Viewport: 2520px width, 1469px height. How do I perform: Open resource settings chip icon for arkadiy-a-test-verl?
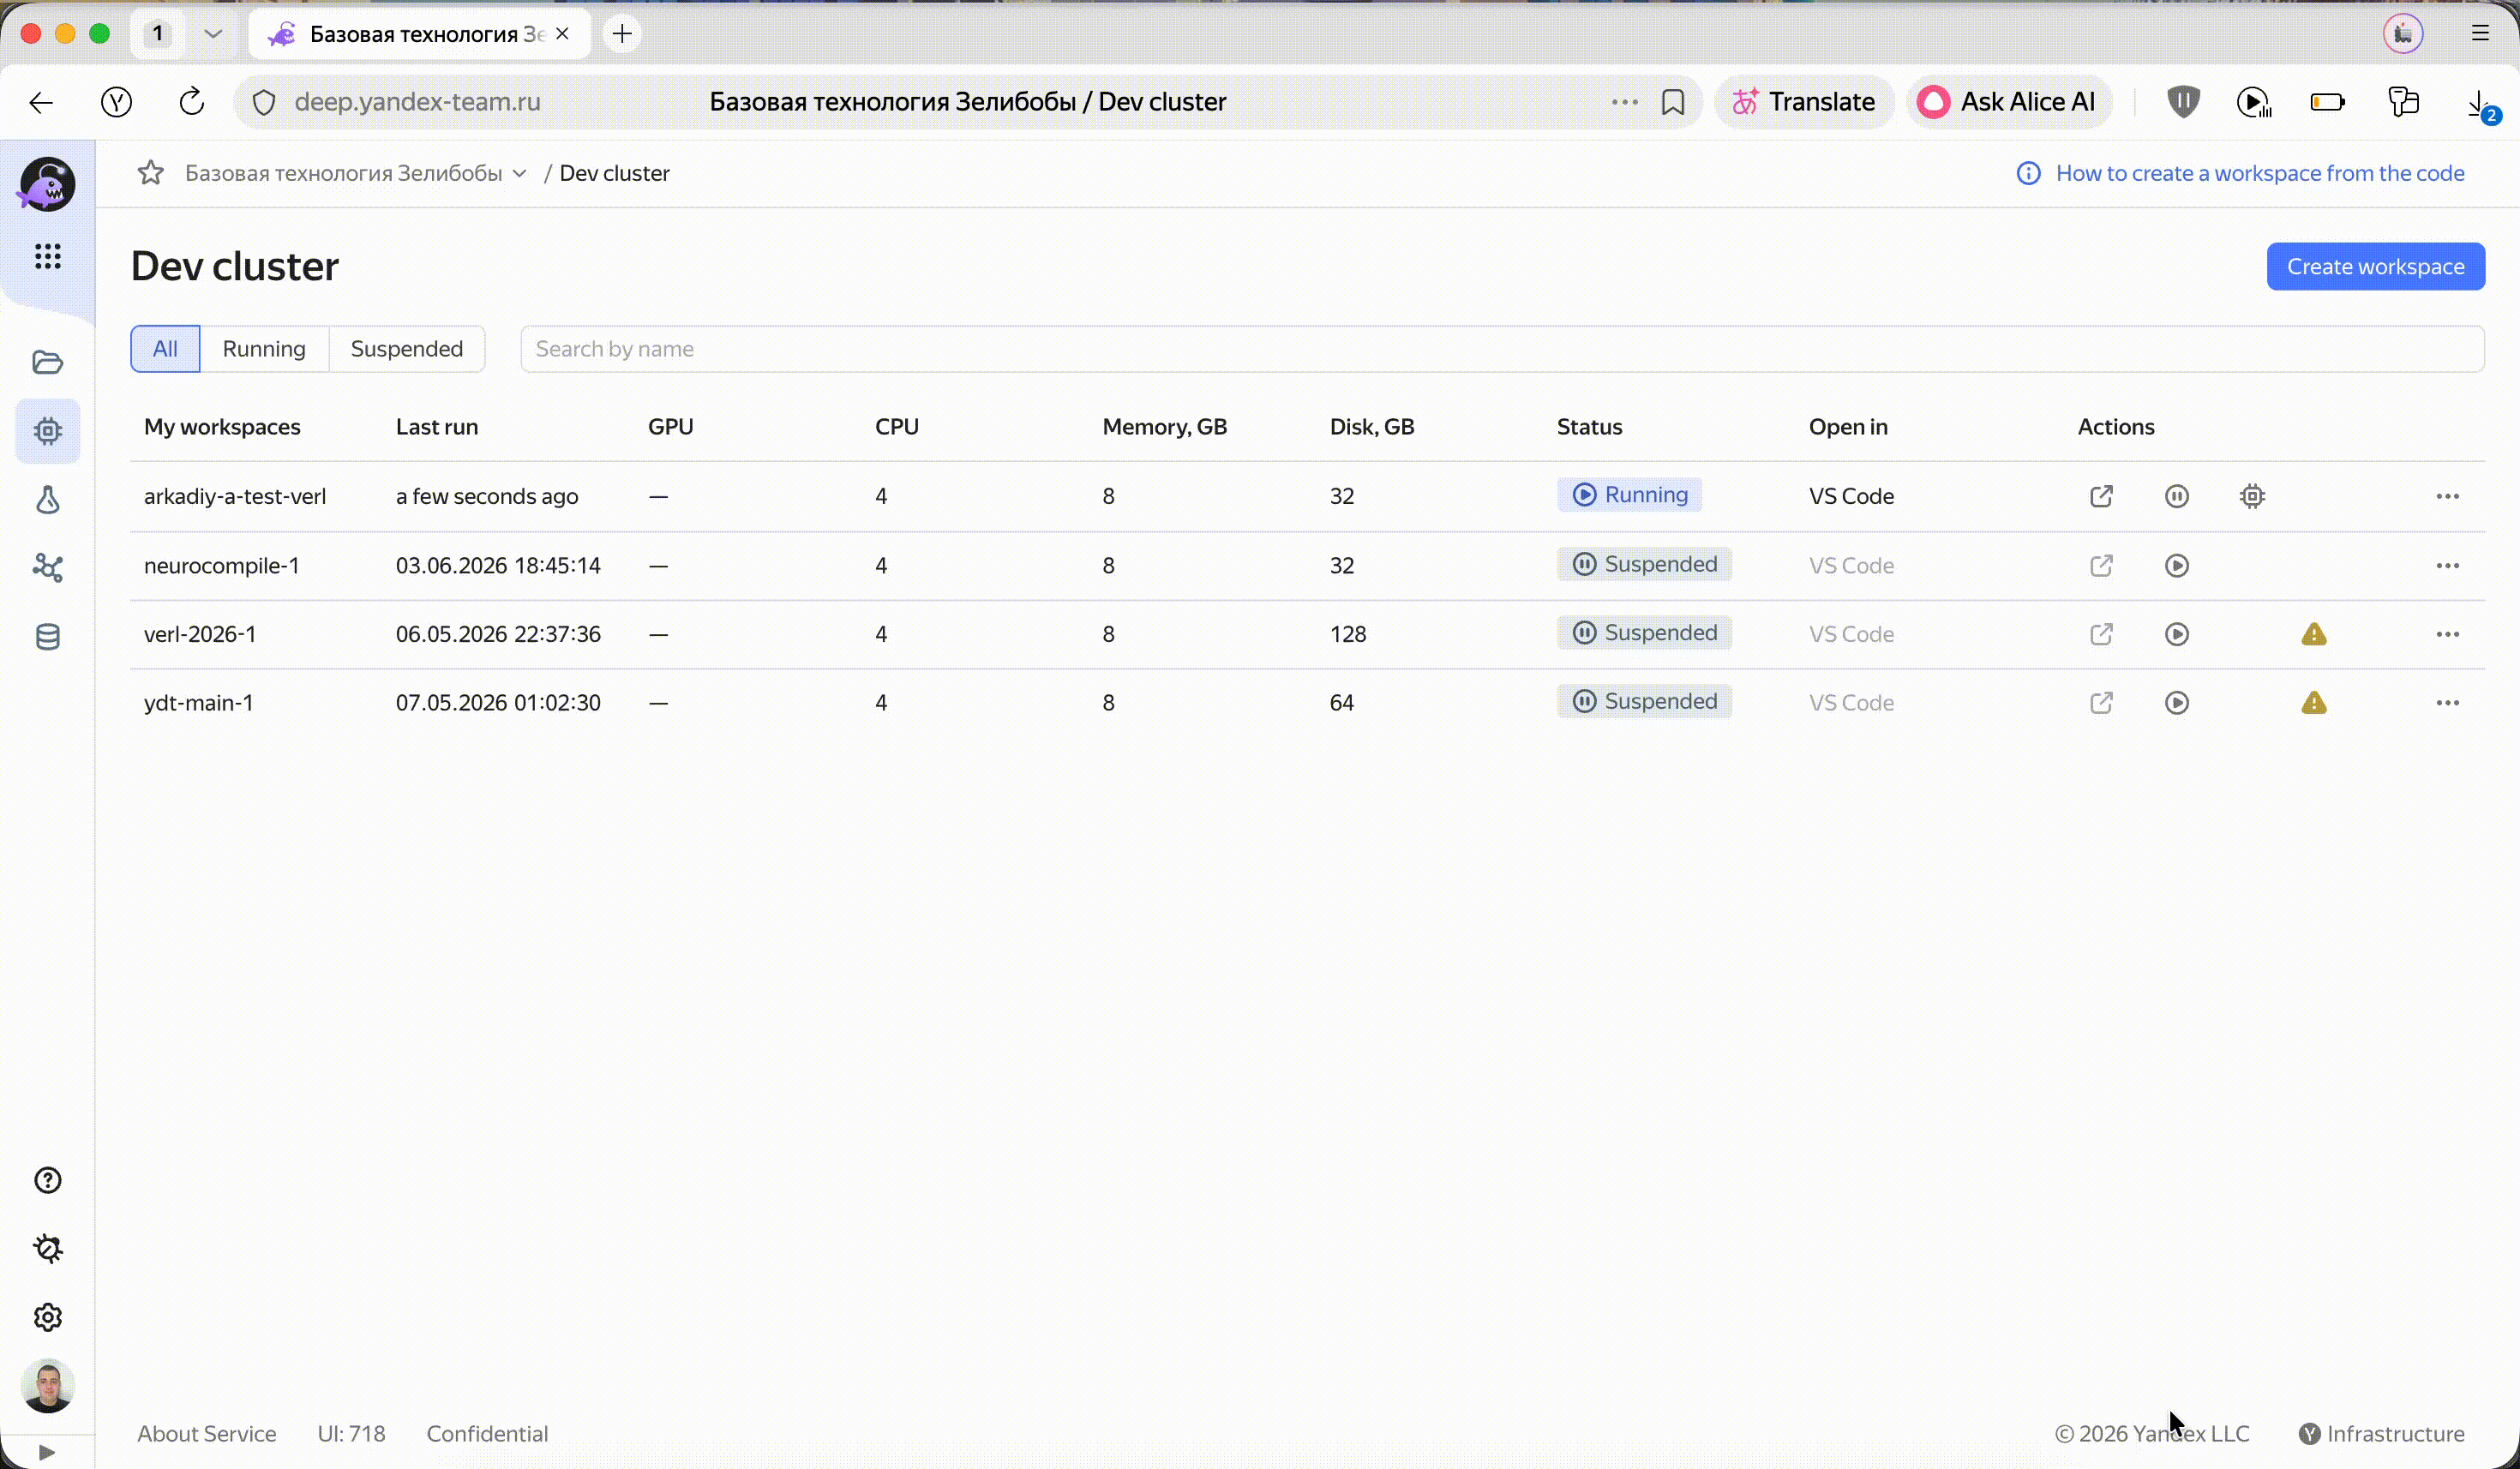pos(2252,496)
